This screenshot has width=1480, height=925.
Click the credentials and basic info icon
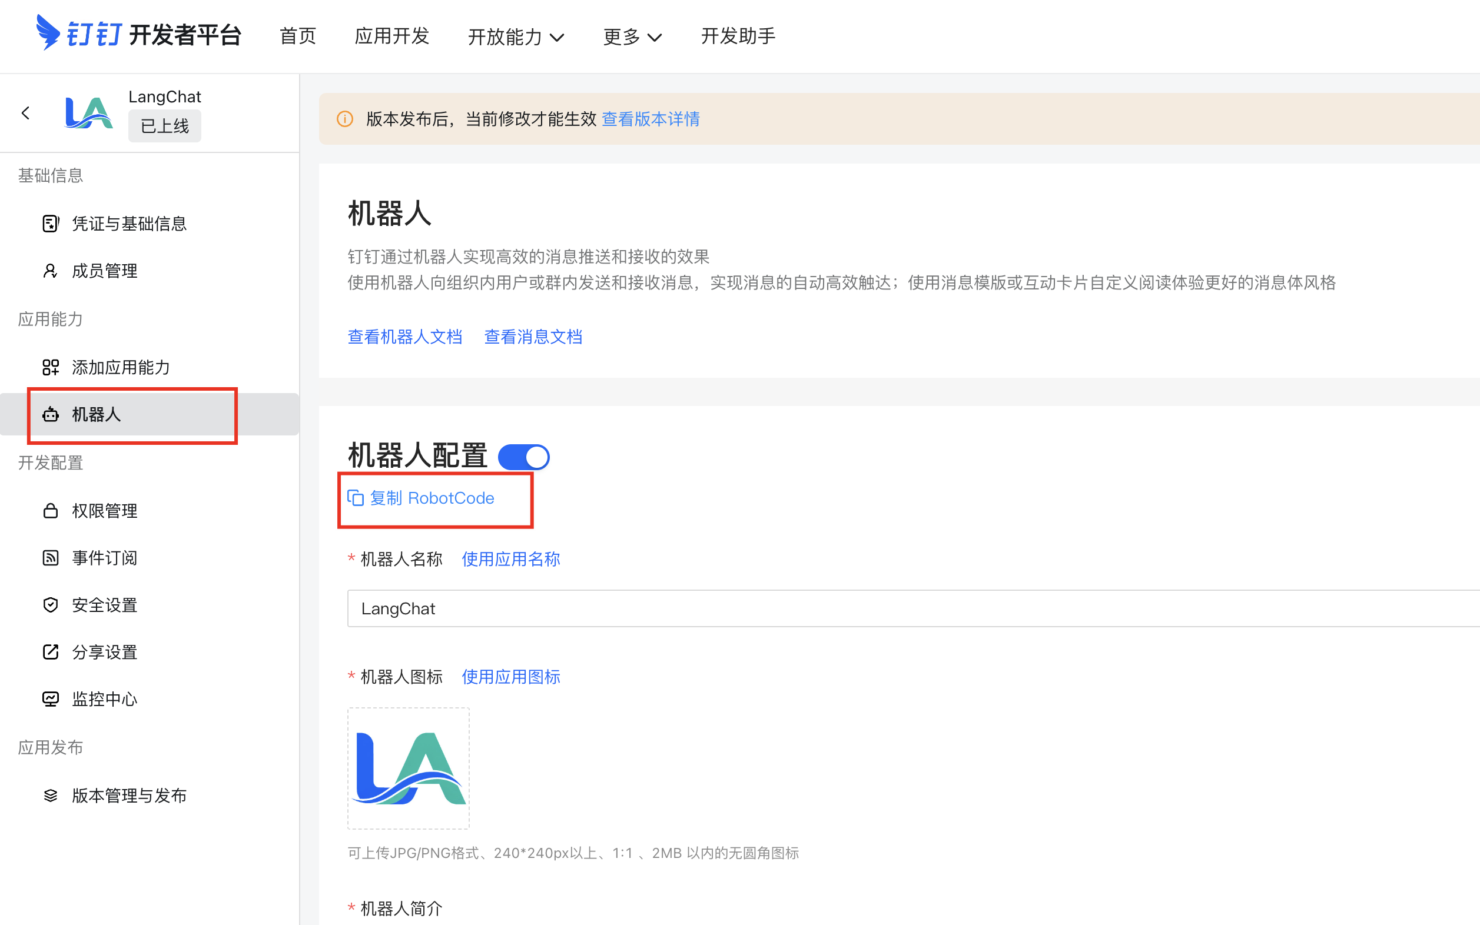click(x=50, y=224)
